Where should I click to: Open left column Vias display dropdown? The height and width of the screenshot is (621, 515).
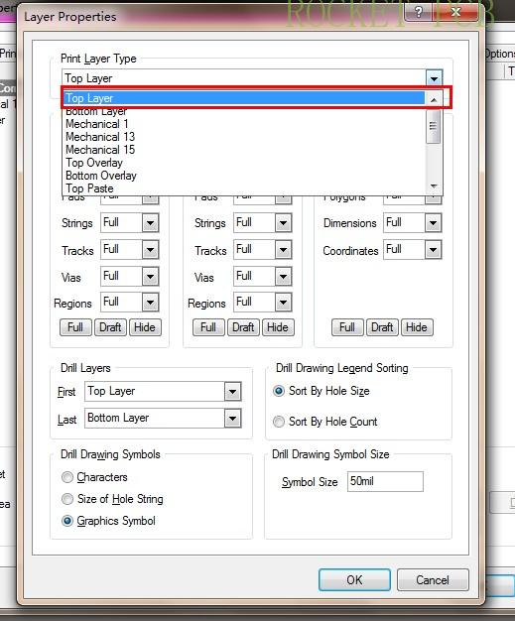[150, 277]
